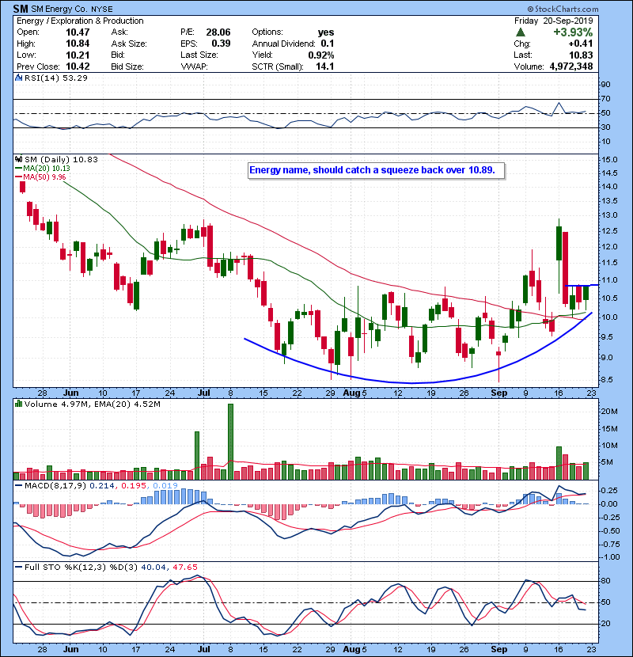The width and height of the screenshot is (633, 657).
Task: Click the 'Energy / Exploration & Production' sector label
Action: (80, 21)
